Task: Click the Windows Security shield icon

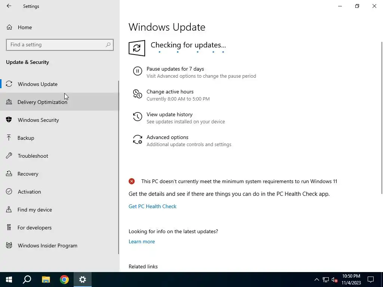Action: (x=9, y=120)
